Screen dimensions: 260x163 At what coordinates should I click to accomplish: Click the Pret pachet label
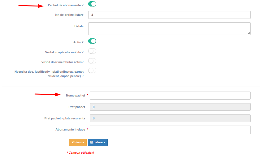(x=77, y=107)
